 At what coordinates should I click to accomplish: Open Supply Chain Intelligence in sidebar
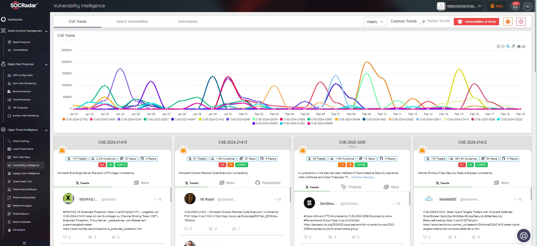pyautogui.click(x=26, y=173)
